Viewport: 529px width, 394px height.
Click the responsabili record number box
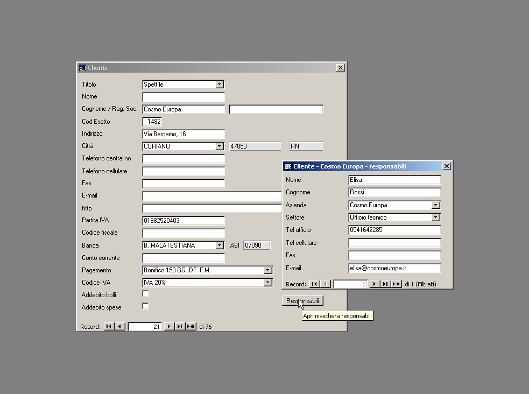click(350, 284)
